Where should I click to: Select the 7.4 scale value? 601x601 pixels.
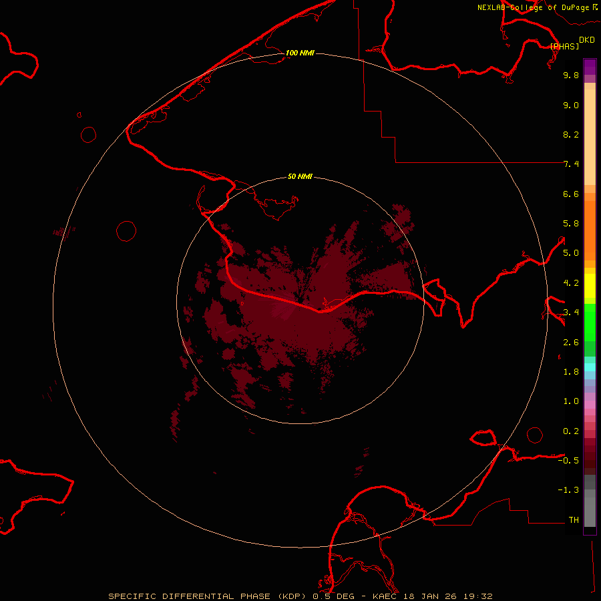571,164
